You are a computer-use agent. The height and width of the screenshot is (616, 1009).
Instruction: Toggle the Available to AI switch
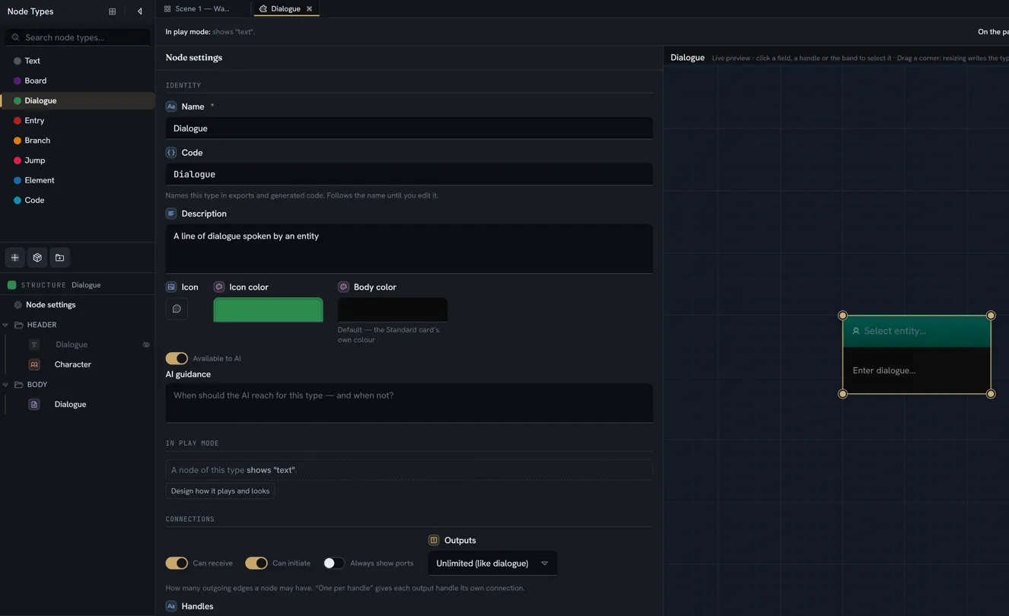(177, 358)
